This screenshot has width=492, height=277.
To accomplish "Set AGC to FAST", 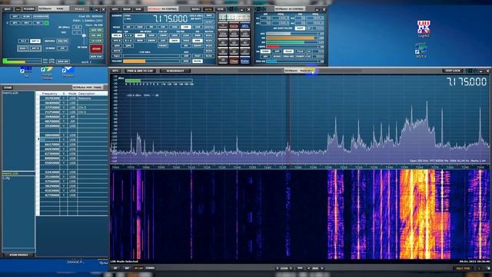I will [x=198, y=56].
